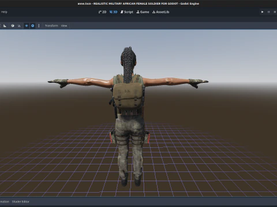
Task: Open the Transform menu
Action: pos(51,26)
